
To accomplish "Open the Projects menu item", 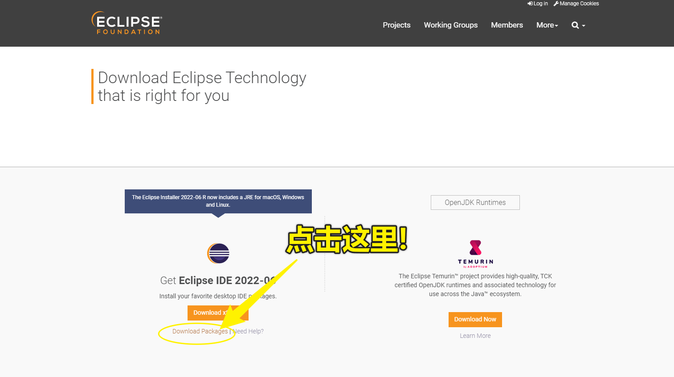I will coord(396,25).
